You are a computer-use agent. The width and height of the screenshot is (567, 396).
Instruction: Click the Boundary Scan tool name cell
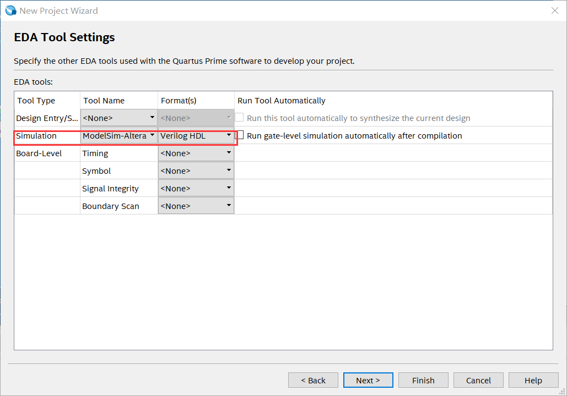click(118, 206)
